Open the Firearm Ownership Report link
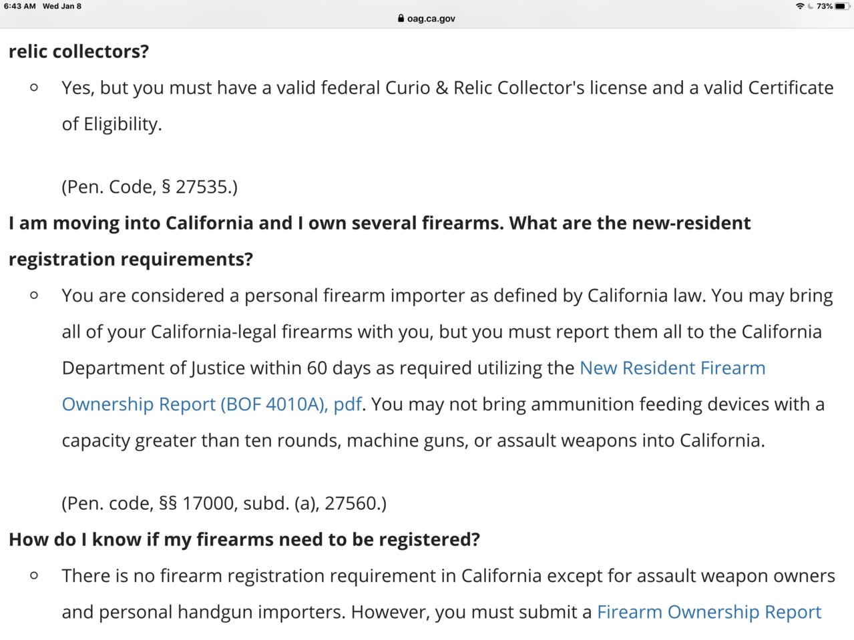The width and height of the screenshot is (854, 640). (709, 612)
